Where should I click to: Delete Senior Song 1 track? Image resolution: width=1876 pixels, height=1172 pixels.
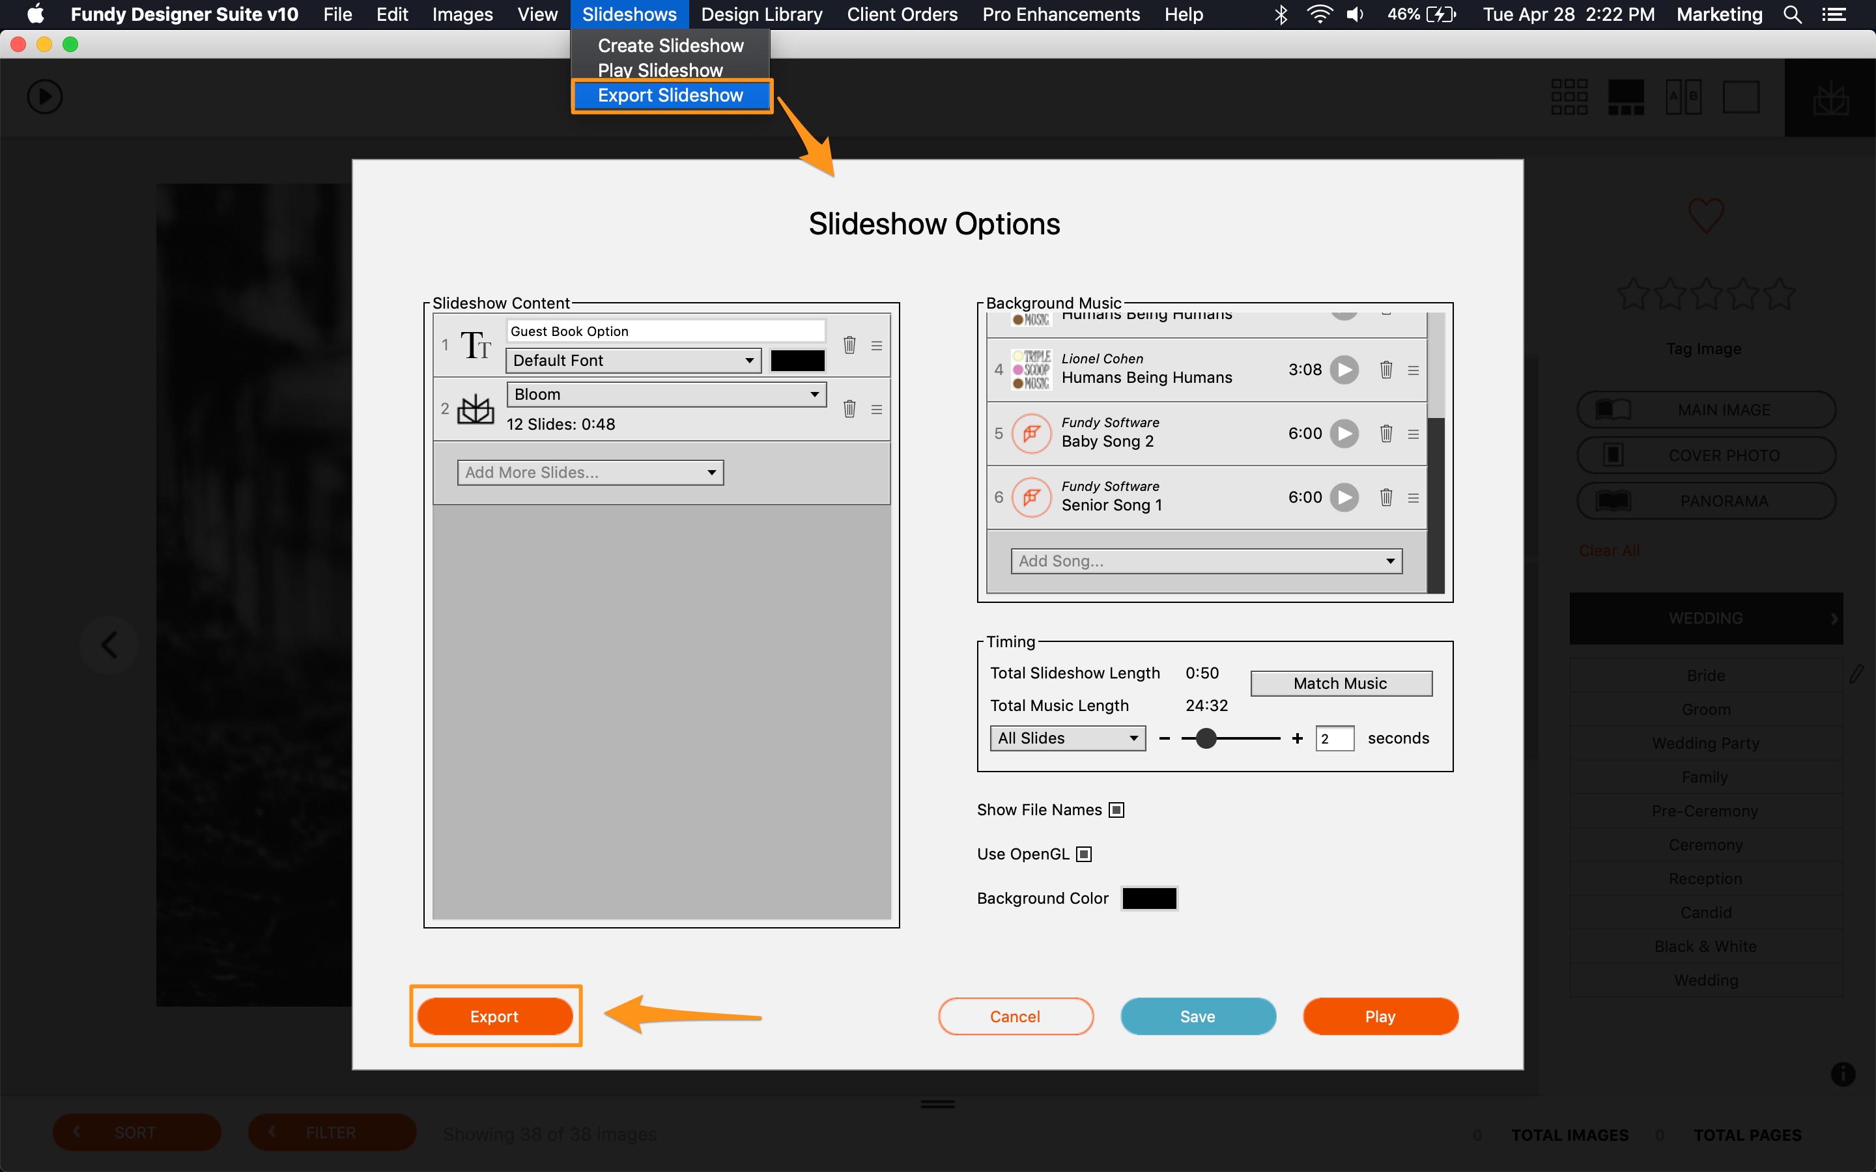point(1386,497)
